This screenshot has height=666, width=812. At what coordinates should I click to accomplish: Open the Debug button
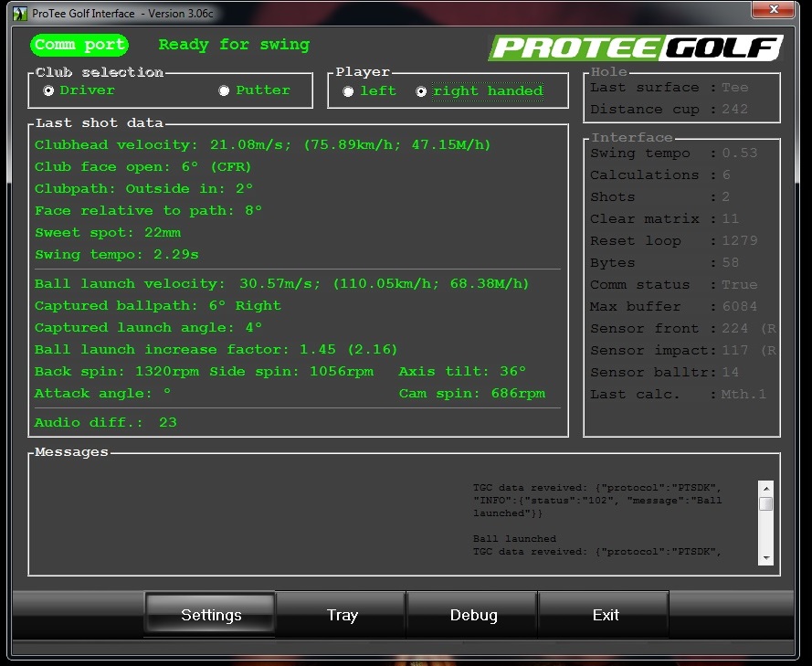[473, 615]
